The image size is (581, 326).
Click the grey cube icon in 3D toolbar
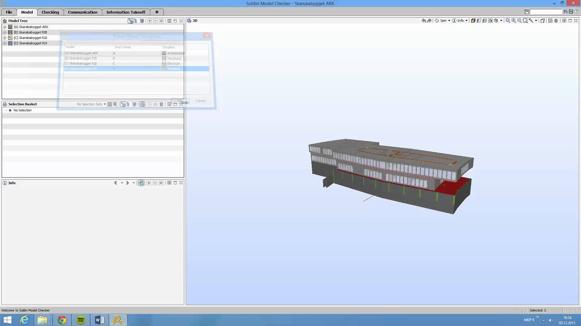tap(496, 20)
